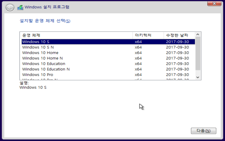225x141 pixels.
Task: Click 2017-09-30 in Windows 10 Education row
Action: [x=177, y=64]
